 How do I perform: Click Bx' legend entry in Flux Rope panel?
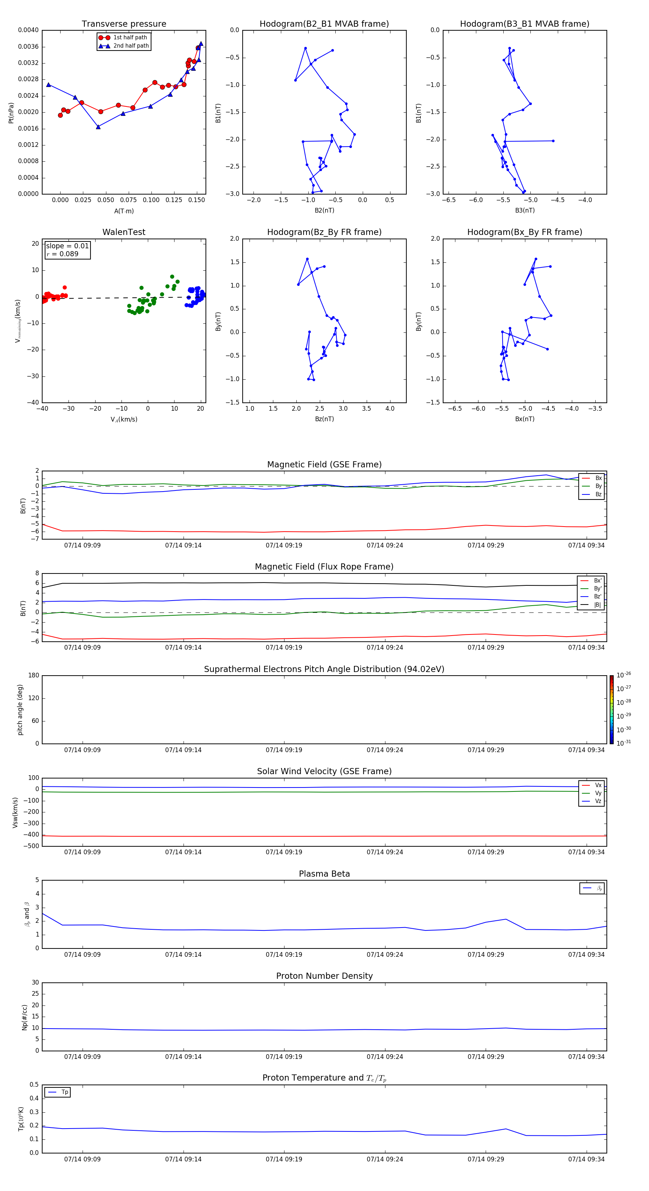coord(591,581)
